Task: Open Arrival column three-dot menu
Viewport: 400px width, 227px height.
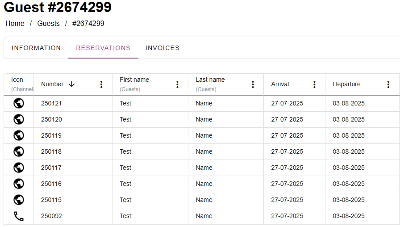Action: point(314,84)
